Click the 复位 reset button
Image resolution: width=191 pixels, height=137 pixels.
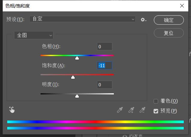169,33
